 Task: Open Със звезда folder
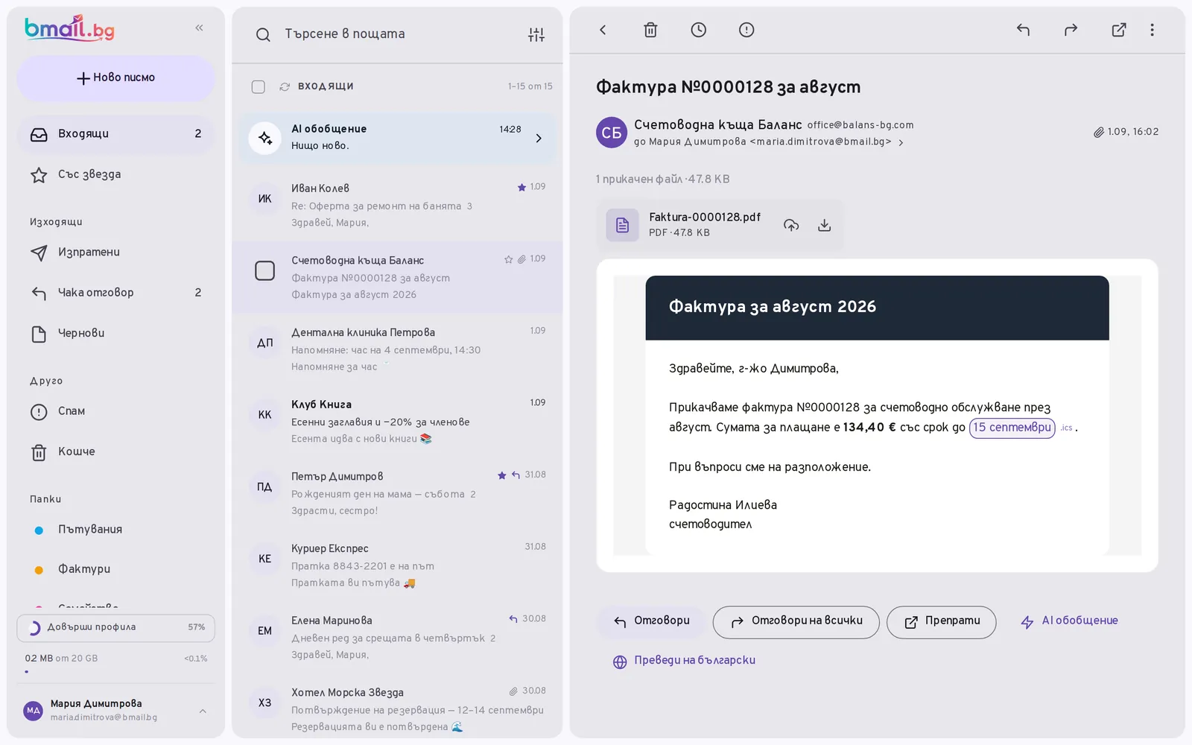[115, 174]
